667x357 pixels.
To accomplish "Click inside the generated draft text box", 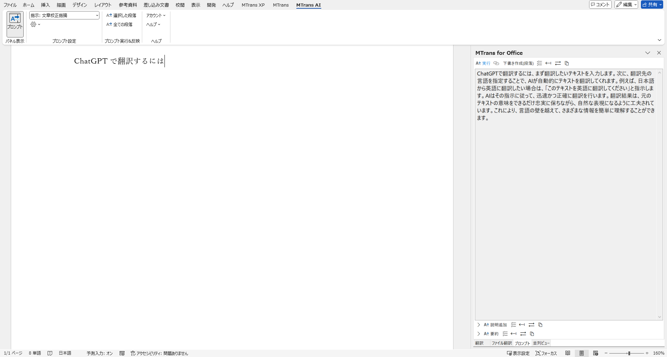I will [x=566, y=194].
